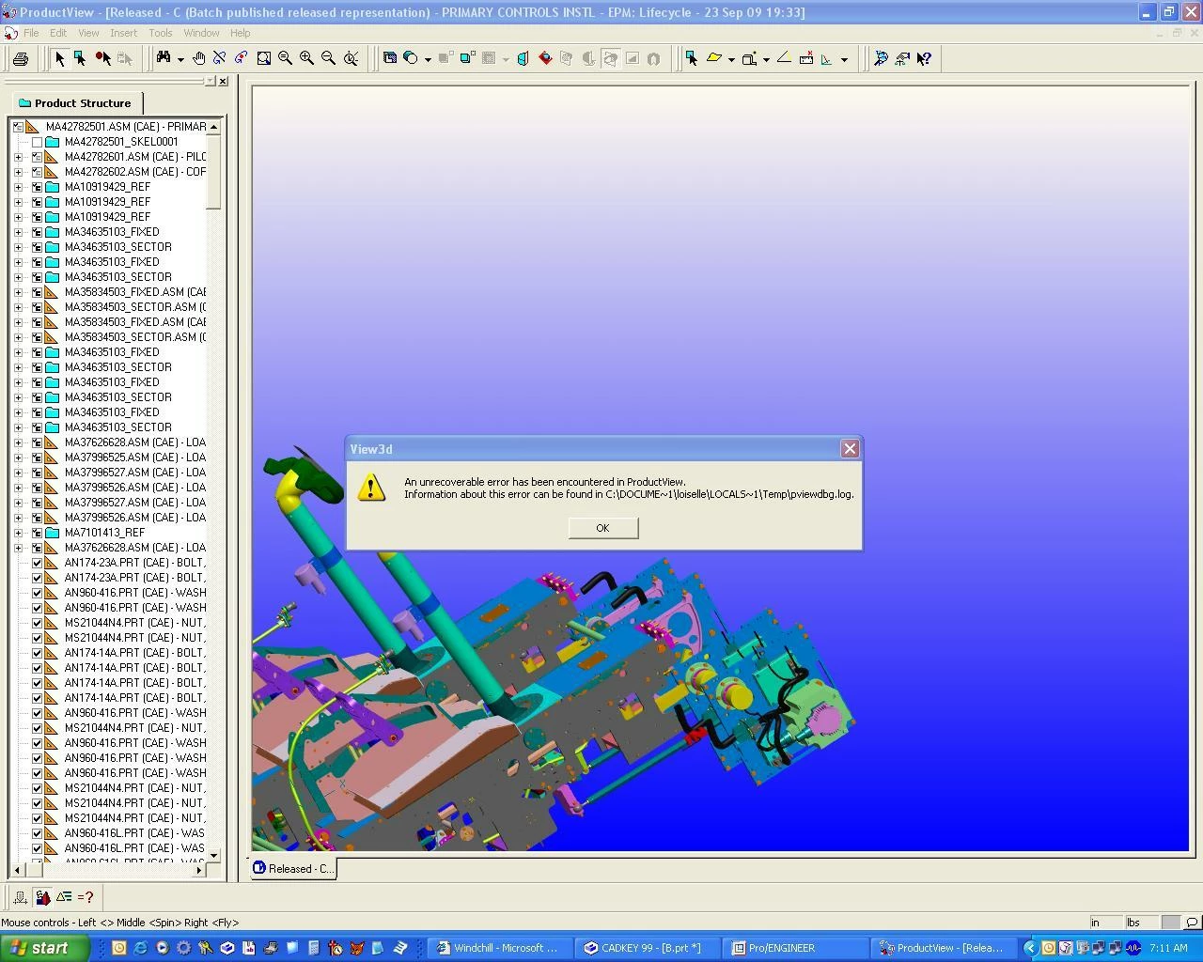
Task: Click the tree horizontal scrollbar right arrow
Action: click(198, 871)
